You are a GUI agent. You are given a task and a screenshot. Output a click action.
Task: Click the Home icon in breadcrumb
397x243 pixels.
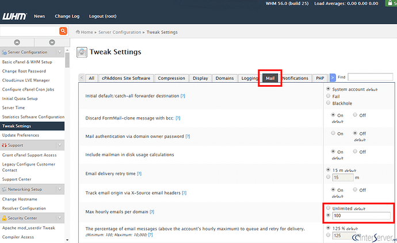[78, 32]
